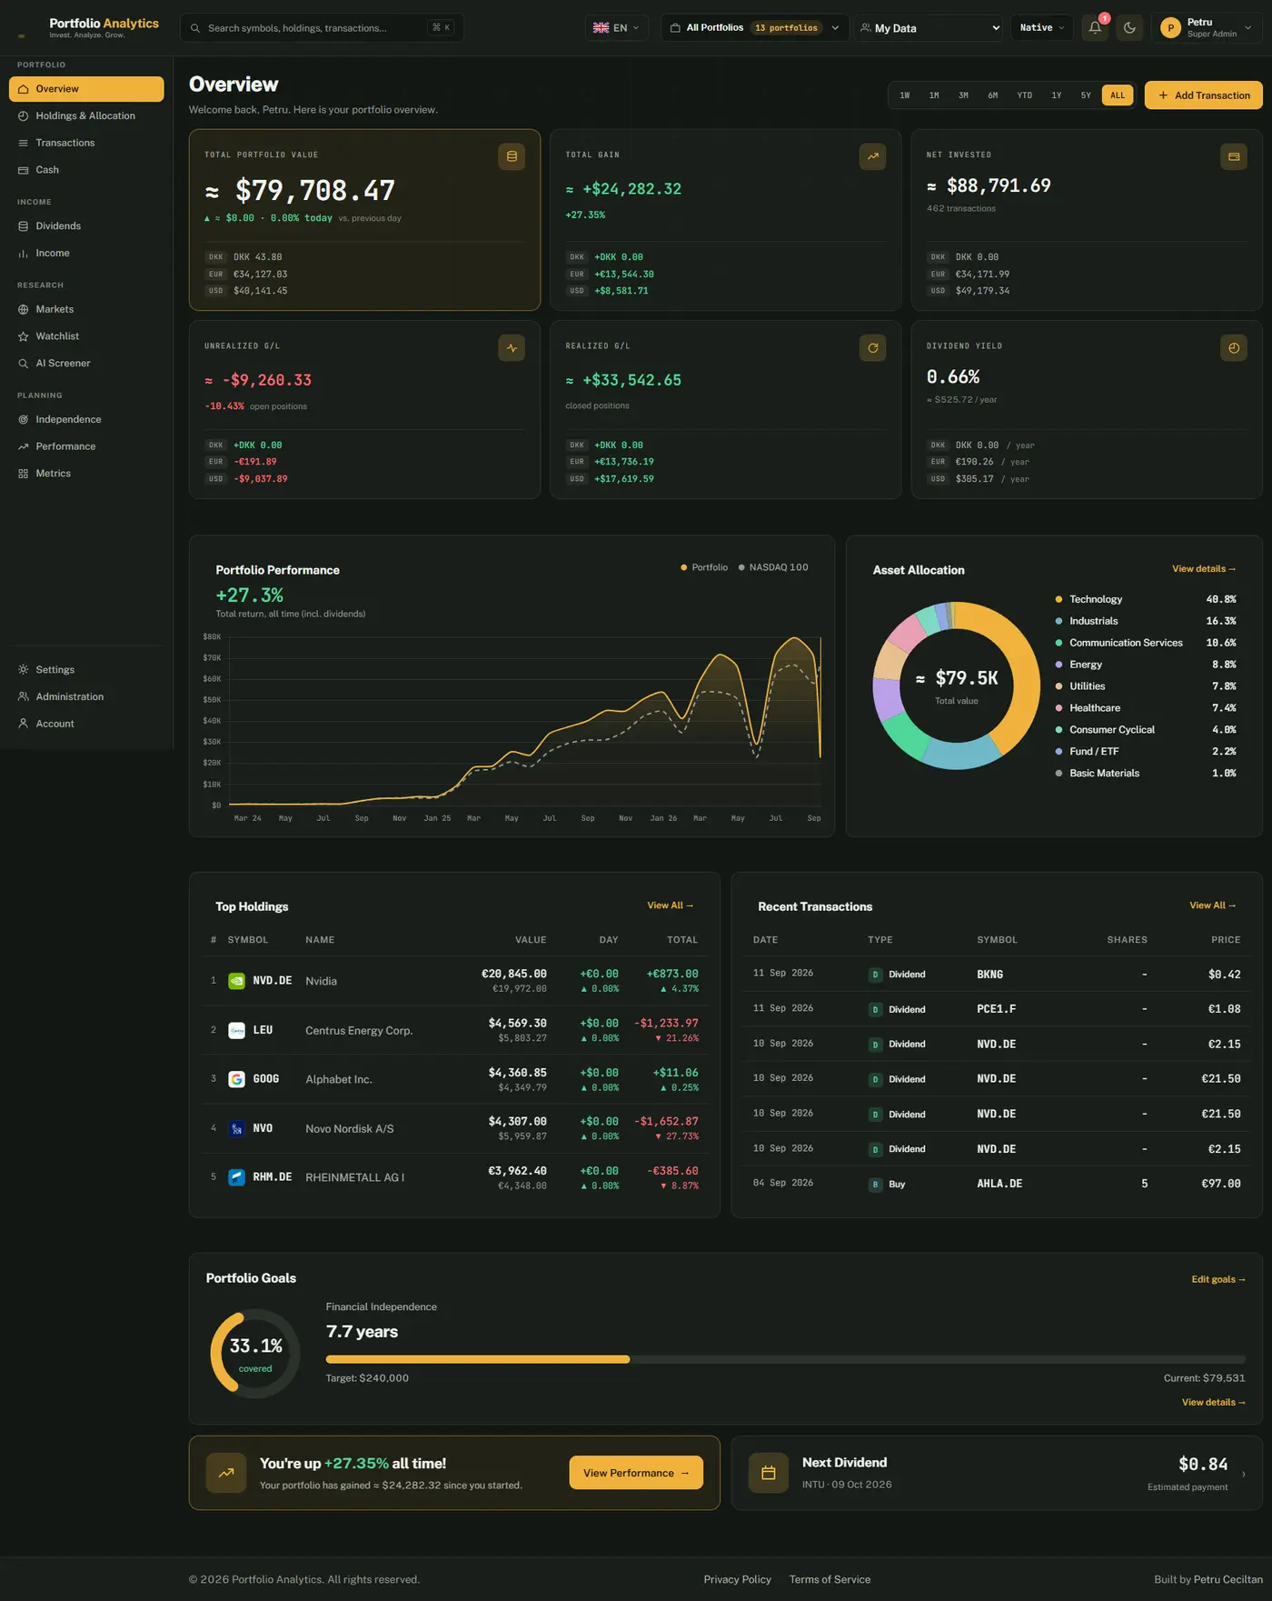Click the Total Gain trend icon
This screenshot has width=1272, height=1601.
click(872, 156)
